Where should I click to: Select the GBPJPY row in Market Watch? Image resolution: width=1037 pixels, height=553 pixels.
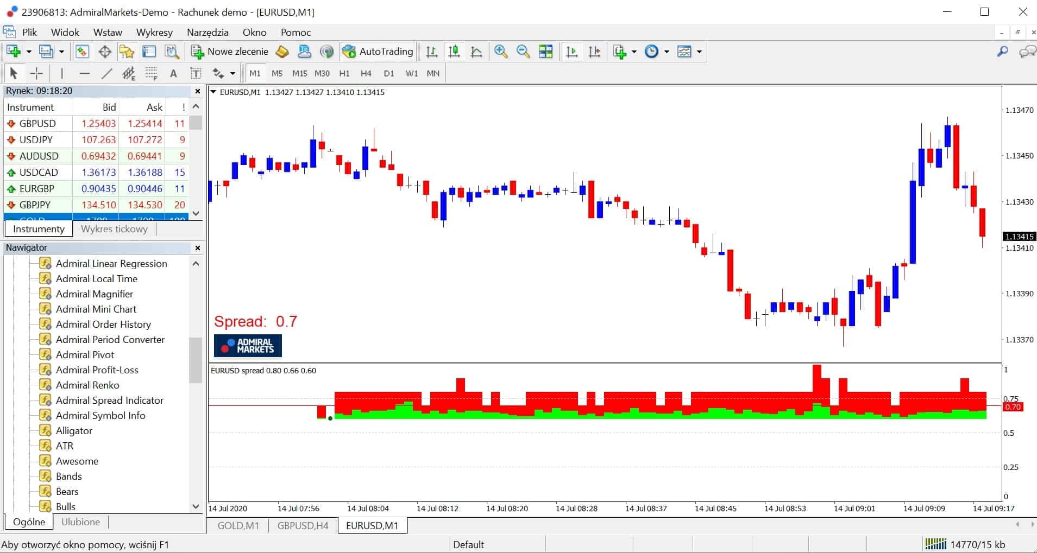click(x=65, y=205)
